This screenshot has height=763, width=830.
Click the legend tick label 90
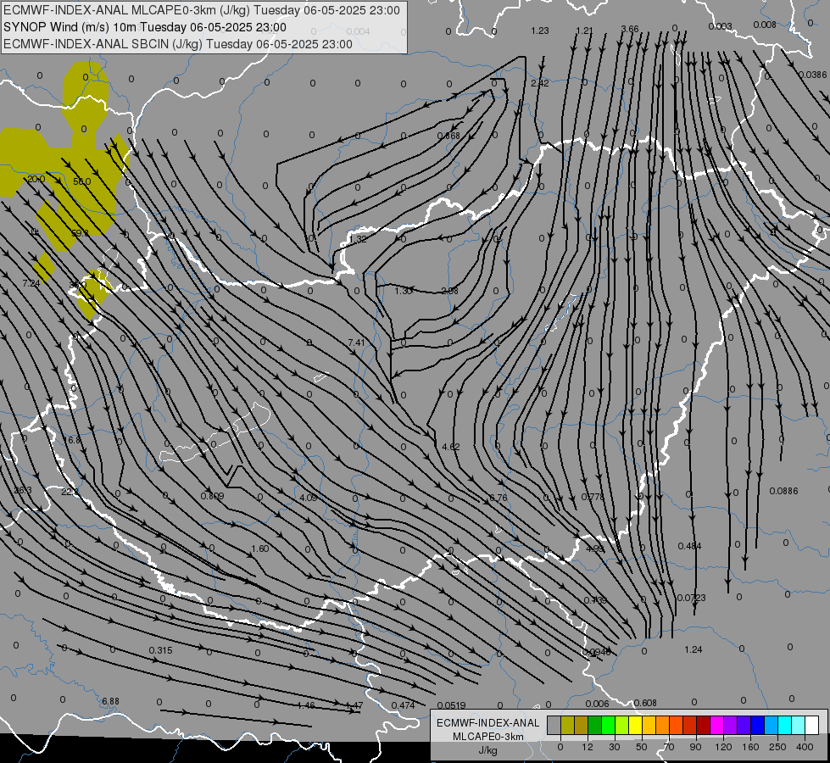point(695,747)
